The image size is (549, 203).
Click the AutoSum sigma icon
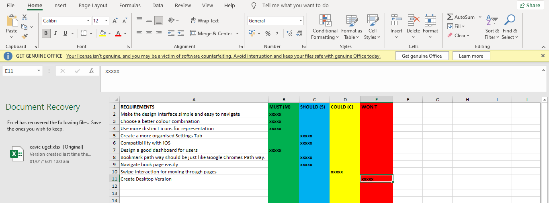point(450,17)
